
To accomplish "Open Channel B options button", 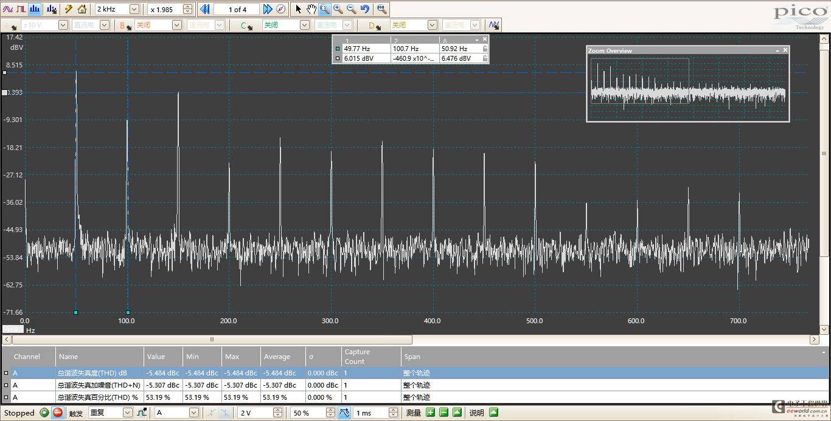I will pos(126,26).
